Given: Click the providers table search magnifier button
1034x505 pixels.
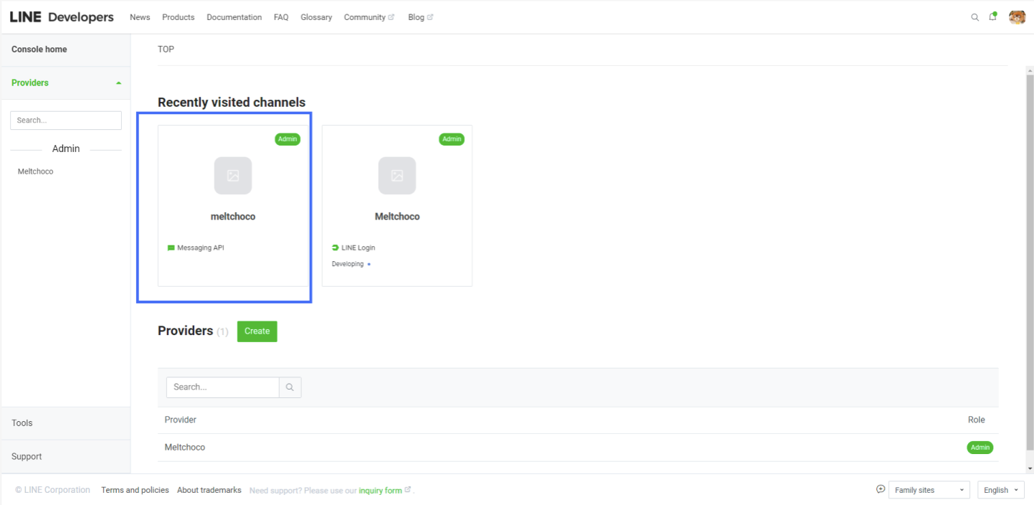Looking at the screenshot, I should click(x=290, y=387).
